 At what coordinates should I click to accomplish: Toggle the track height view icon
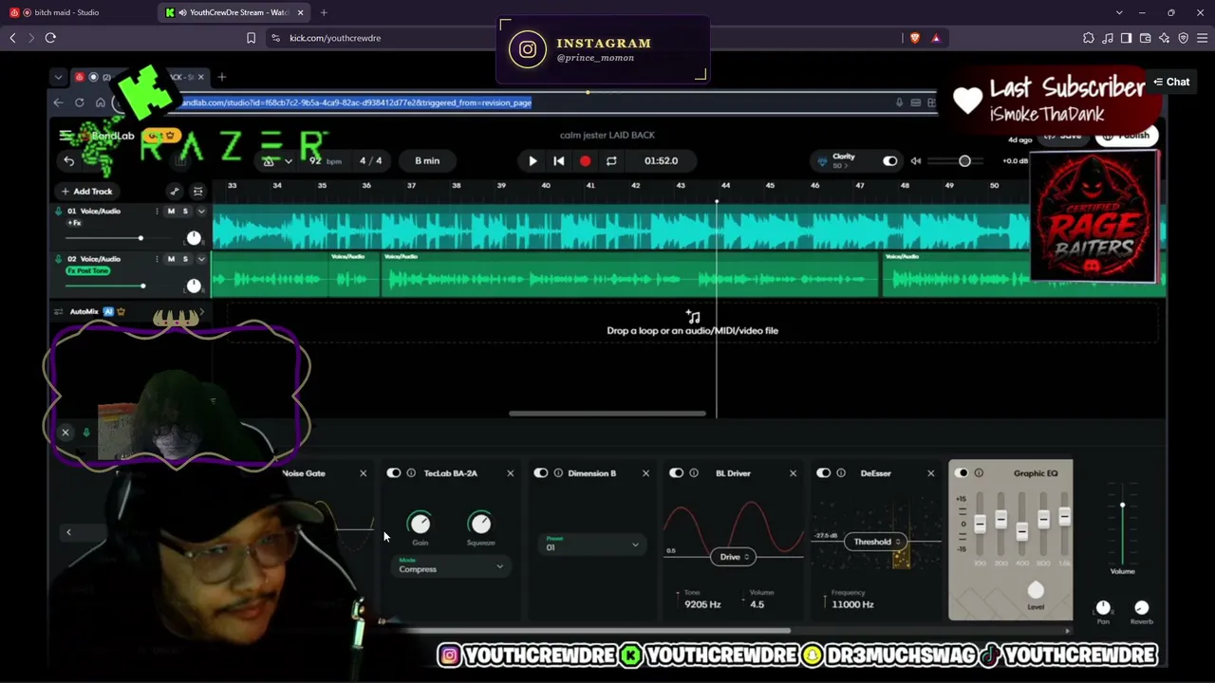pyautogui.click(x=197, y=192)
